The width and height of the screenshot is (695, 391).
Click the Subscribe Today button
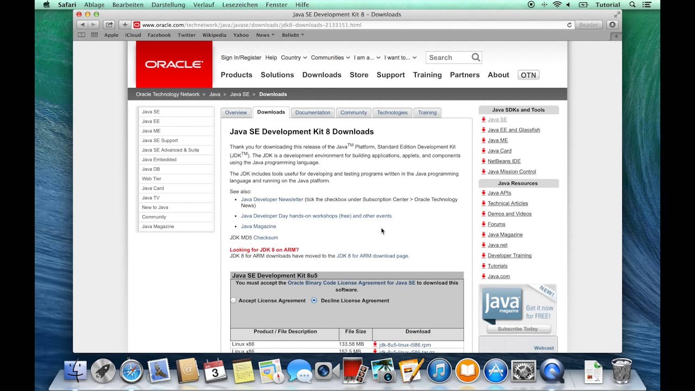(x=518, y=329)
